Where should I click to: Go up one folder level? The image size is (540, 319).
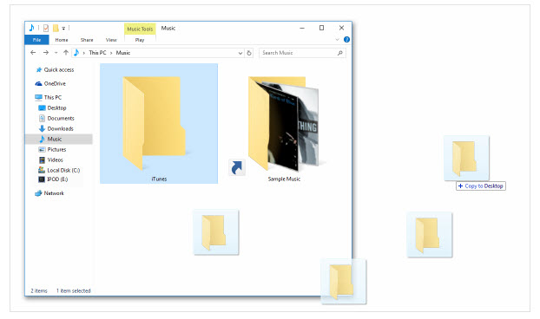66,53
